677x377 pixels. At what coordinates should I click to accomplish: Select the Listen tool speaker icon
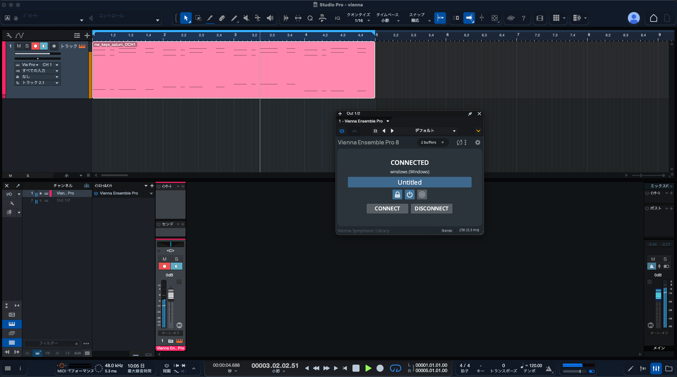[270, 18]
